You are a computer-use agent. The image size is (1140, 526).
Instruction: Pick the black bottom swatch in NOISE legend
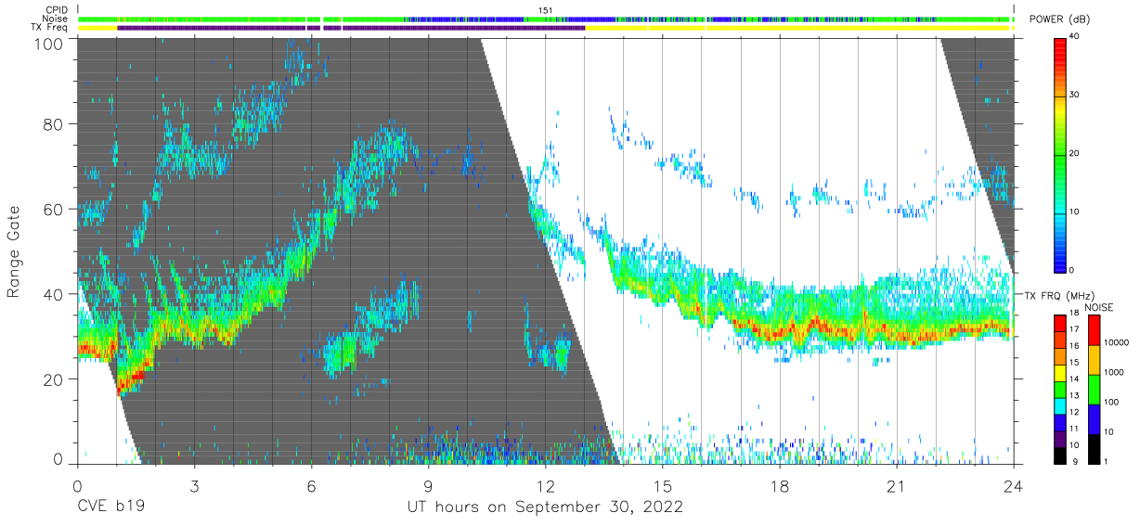tap(1094, 448)
